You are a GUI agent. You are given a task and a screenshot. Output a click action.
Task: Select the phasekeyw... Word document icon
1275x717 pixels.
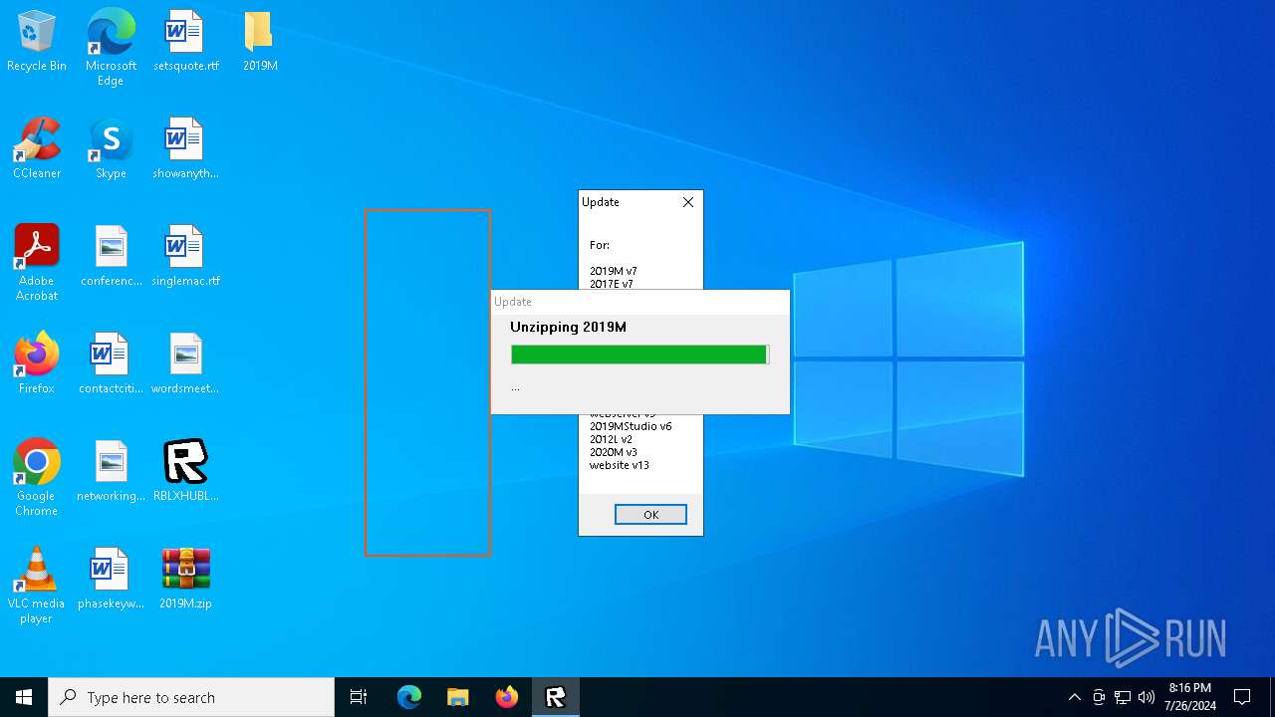coord(111,579)
